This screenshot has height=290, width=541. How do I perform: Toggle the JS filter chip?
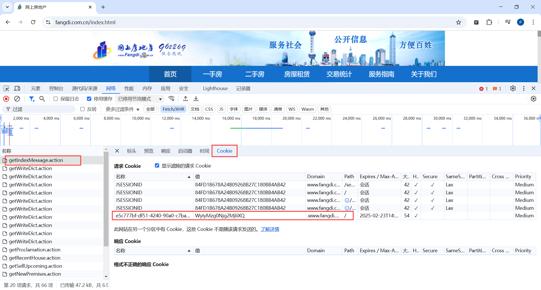[221, 109]
